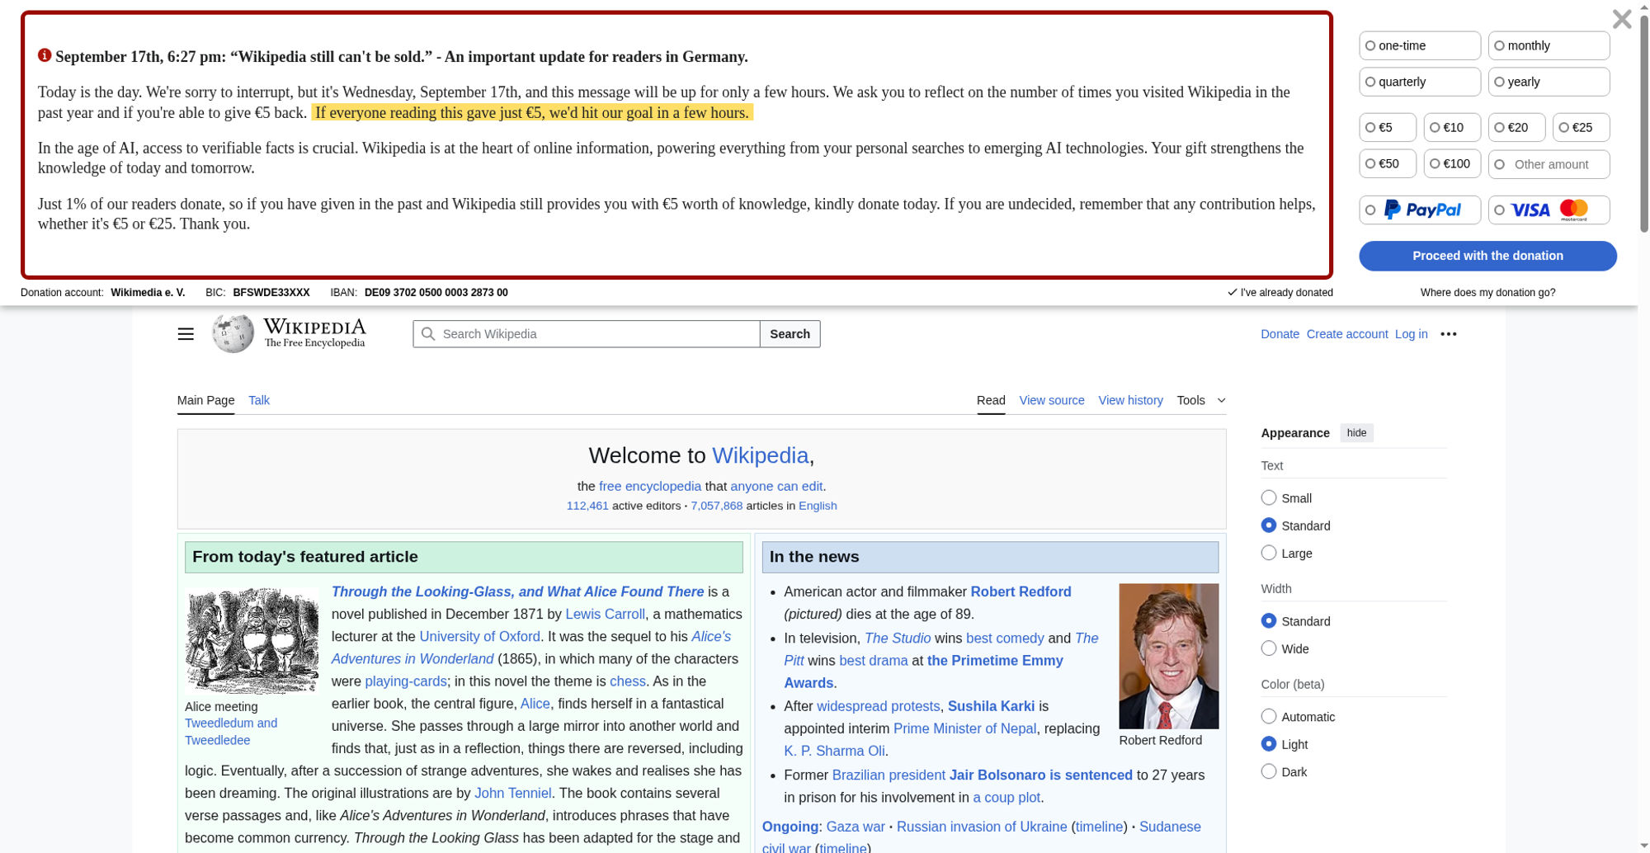Click the PayPal logo payment option

coord(1420,210)
